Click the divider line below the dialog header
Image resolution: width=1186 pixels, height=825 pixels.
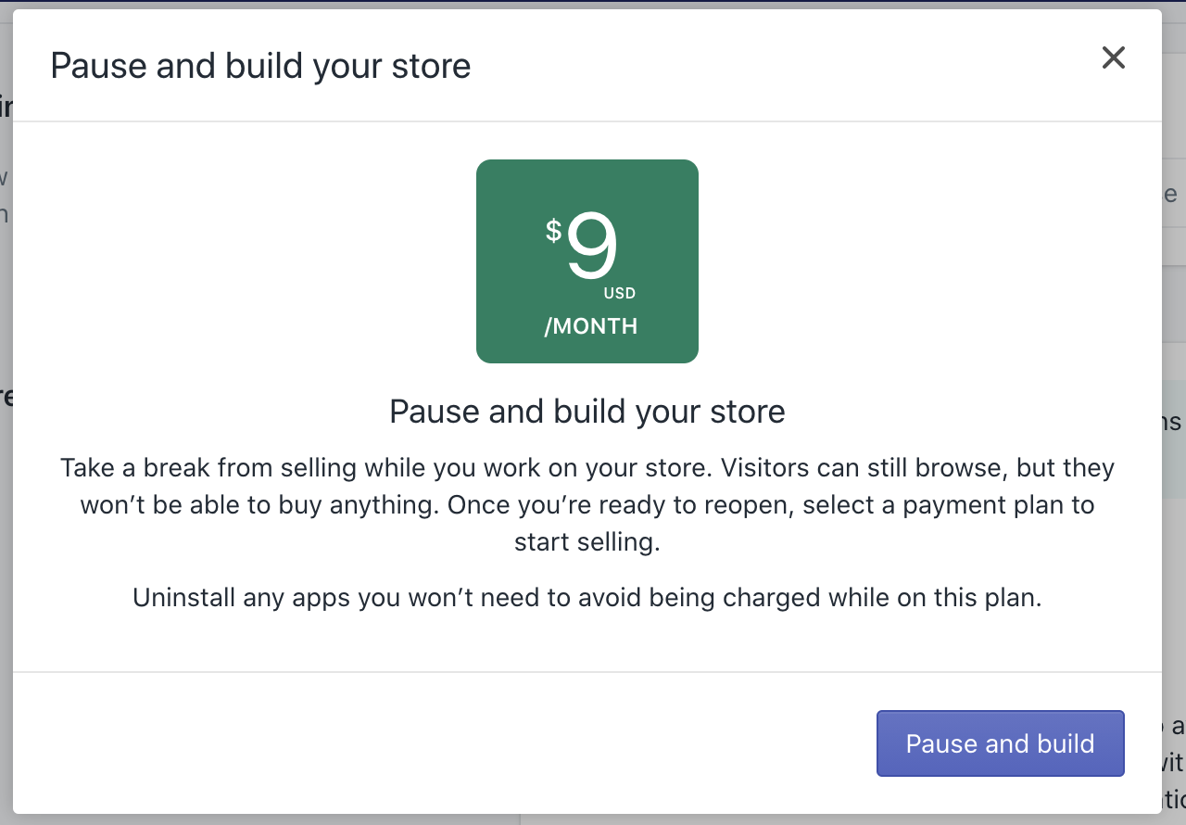(x=587, y=121)
